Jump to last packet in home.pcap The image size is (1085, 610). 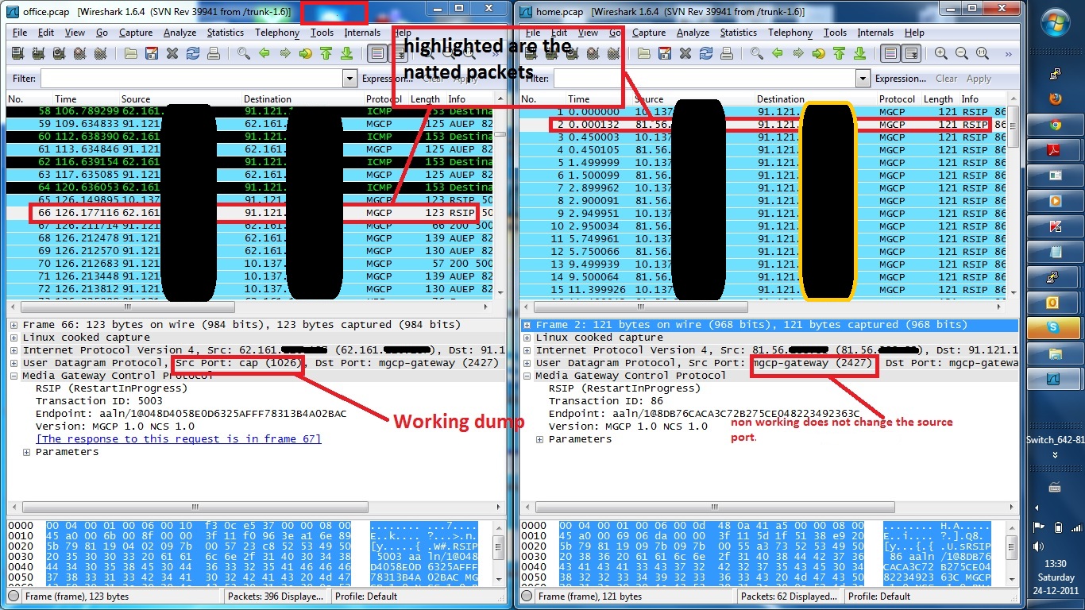(x=859, y=53)
